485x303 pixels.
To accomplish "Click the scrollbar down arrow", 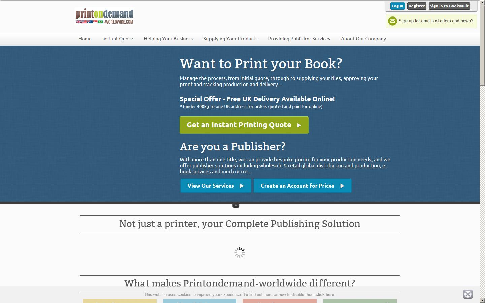I will tap(482, 300).
